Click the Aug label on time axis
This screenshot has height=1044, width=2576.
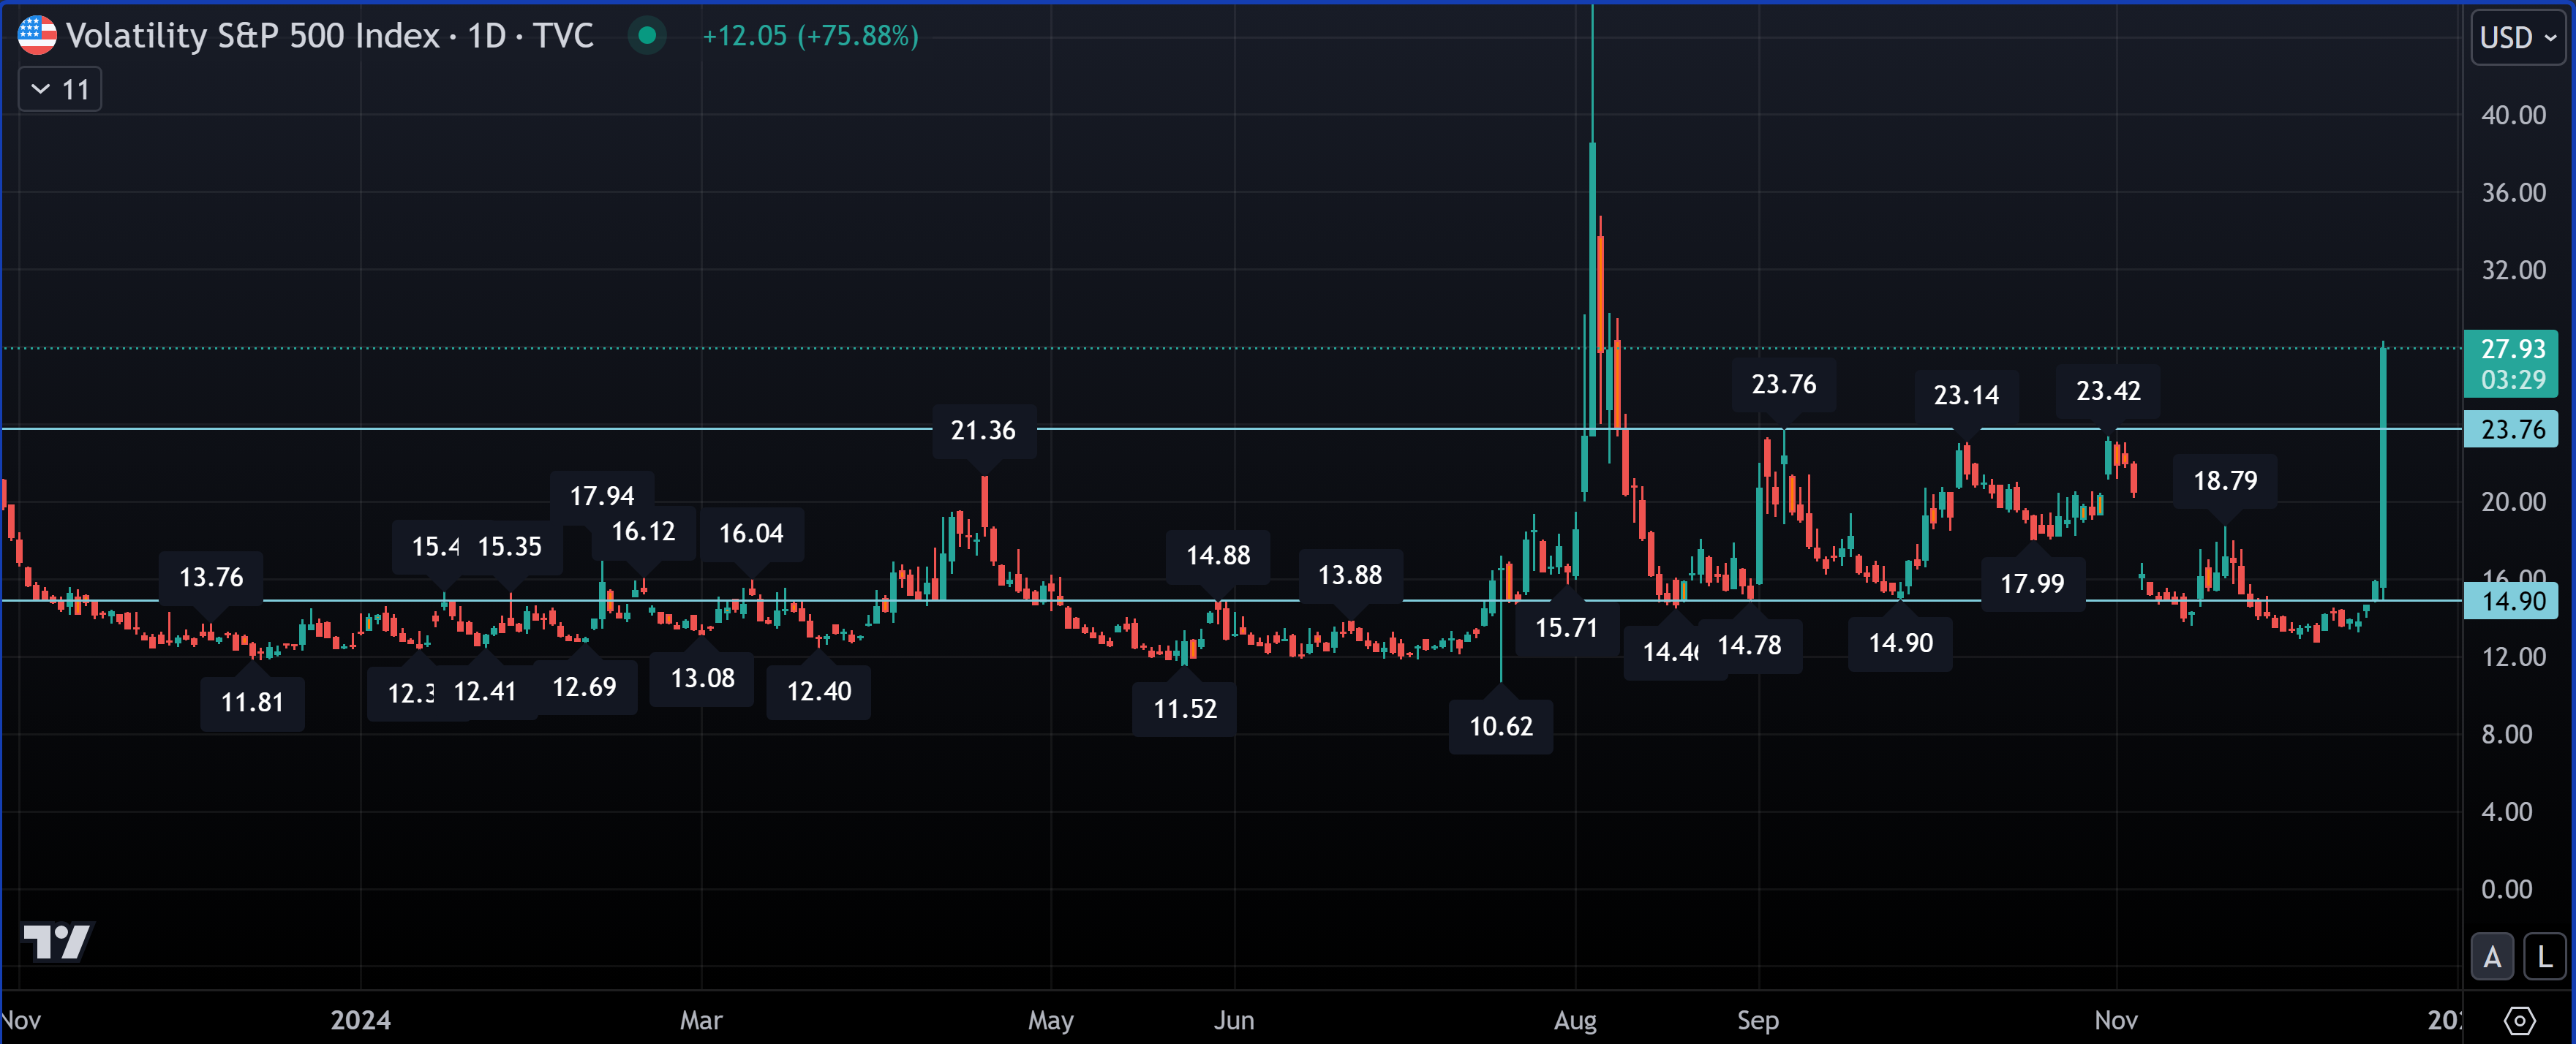[x=1575, y=1021]
